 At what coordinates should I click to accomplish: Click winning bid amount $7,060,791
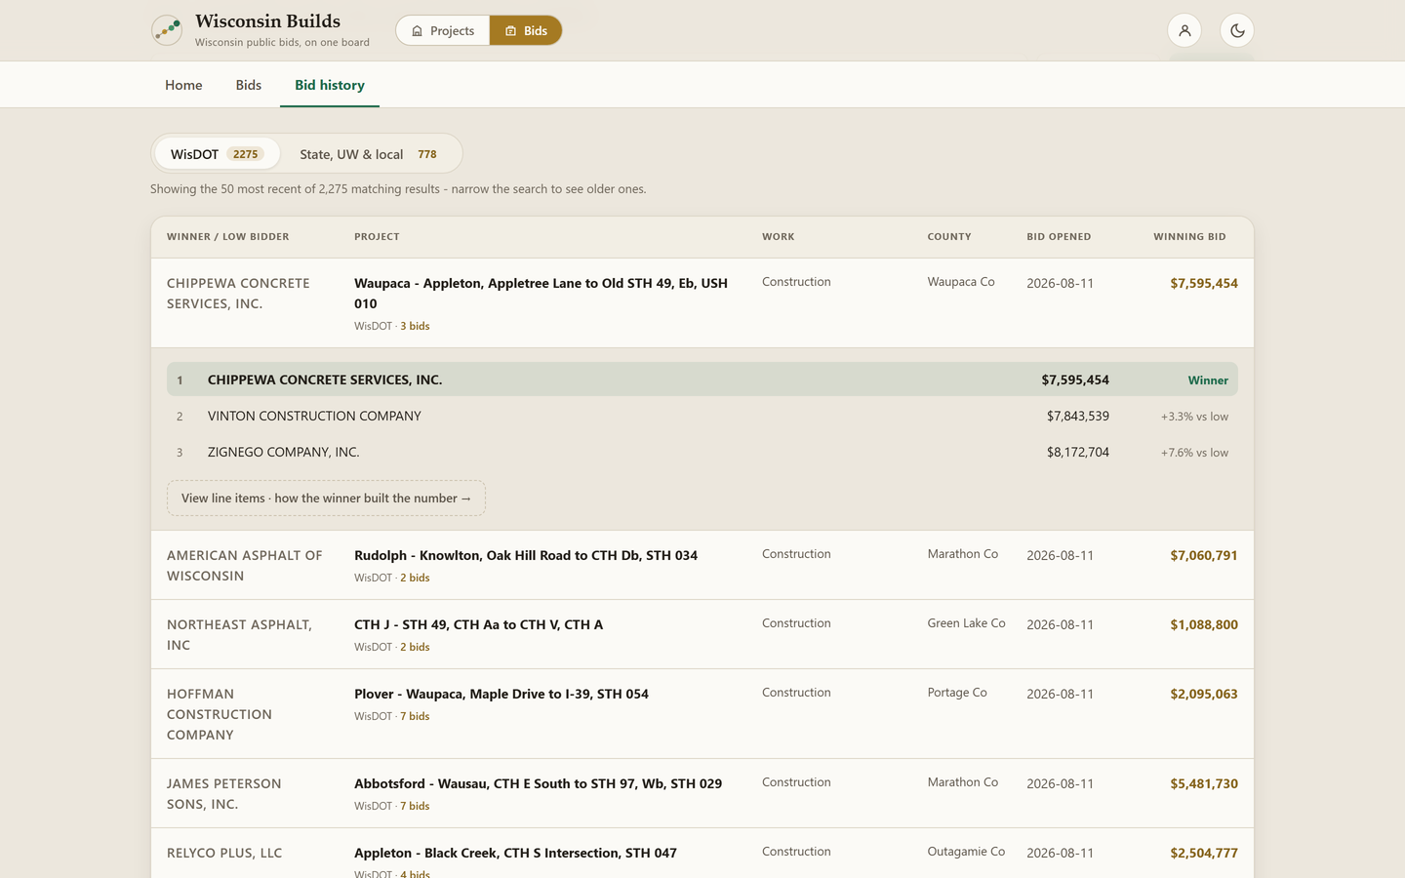coord(1204,555)
